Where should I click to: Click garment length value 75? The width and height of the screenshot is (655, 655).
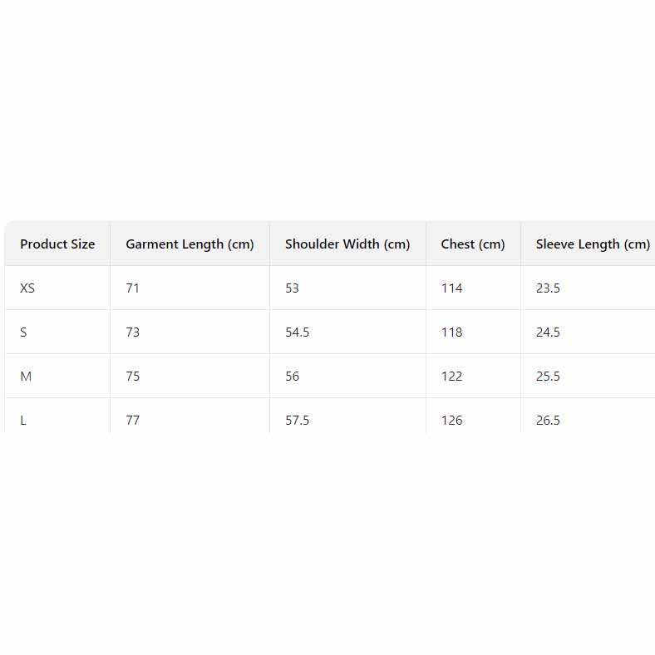click(133, 377)
